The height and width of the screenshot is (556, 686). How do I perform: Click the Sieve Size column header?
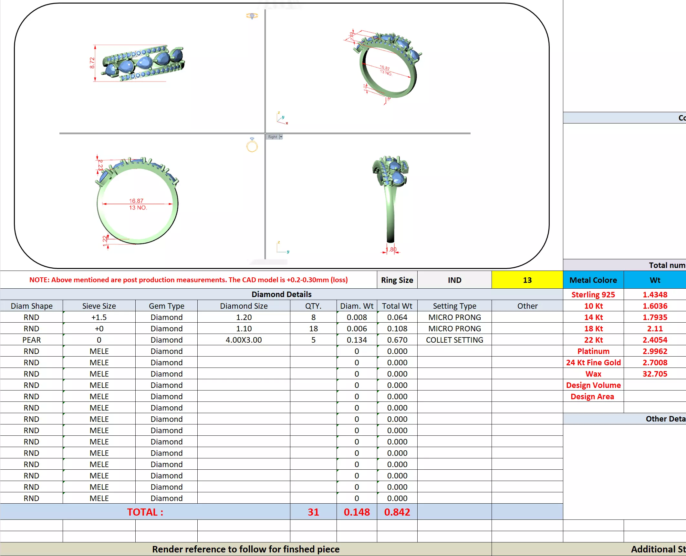click(x=99, y=306)
